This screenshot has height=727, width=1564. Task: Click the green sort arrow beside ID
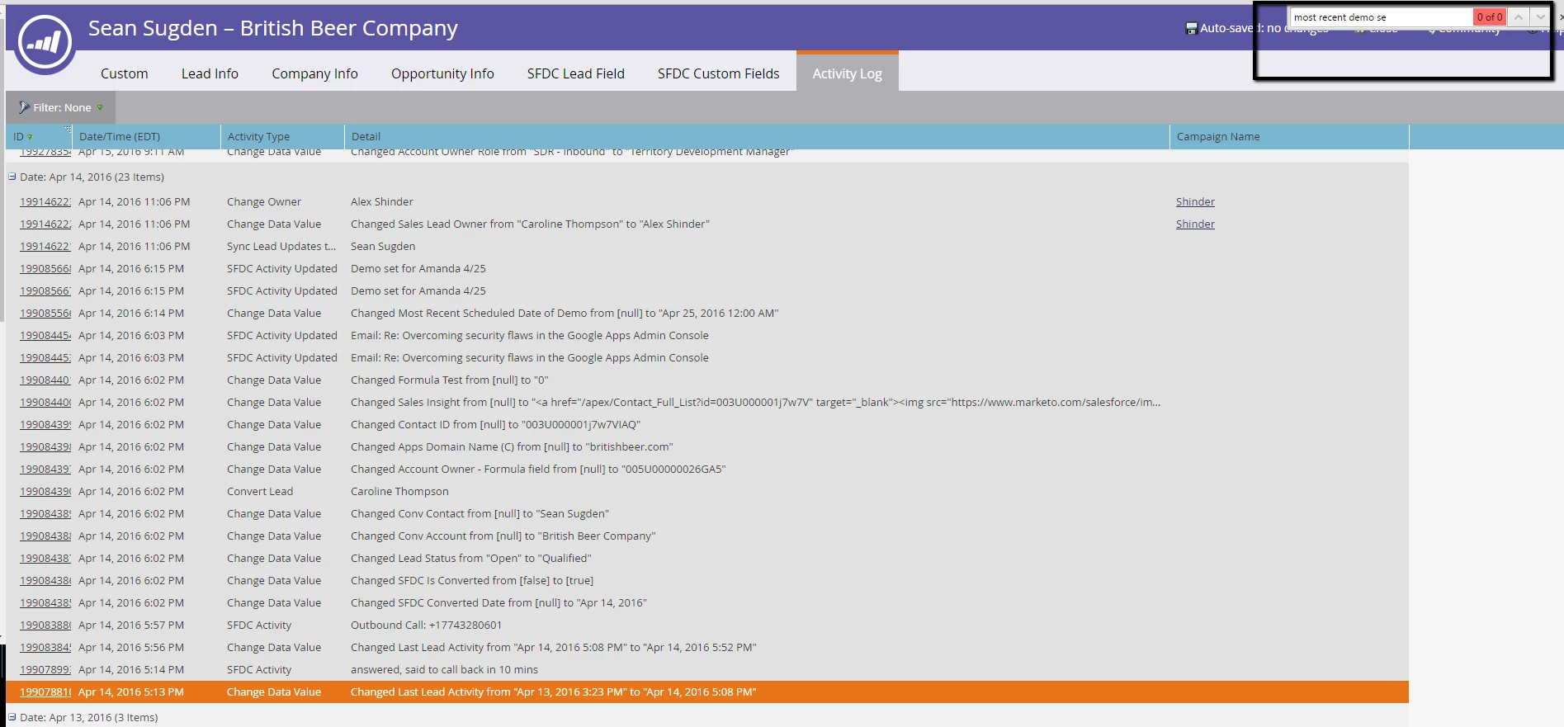[31, 137]
